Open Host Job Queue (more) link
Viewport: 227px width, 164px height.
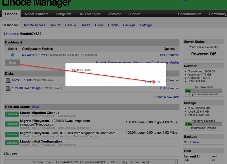[35, 107]
